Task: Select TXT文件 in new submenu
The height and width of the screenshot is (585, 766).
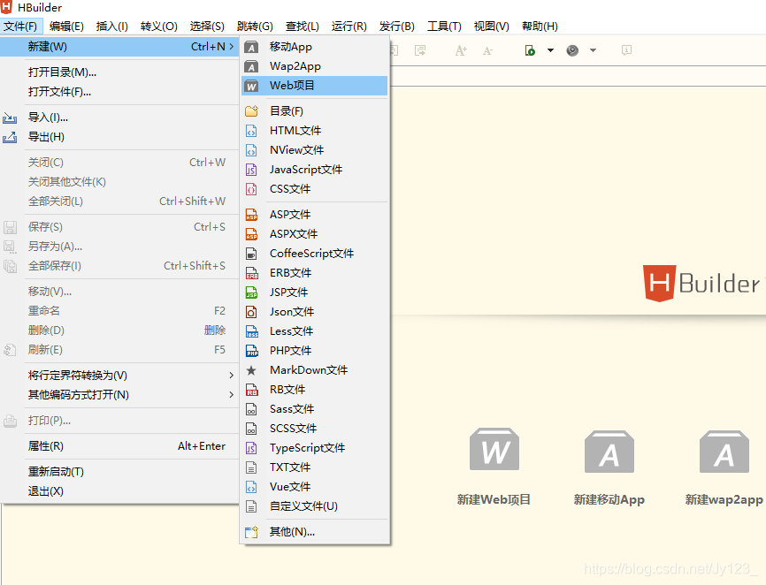Action: pos(315,467)
